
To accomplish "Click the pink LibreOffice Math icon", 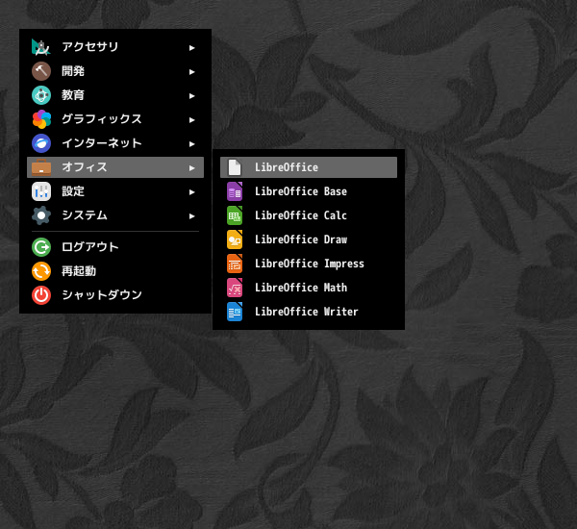I will [235, 288].
